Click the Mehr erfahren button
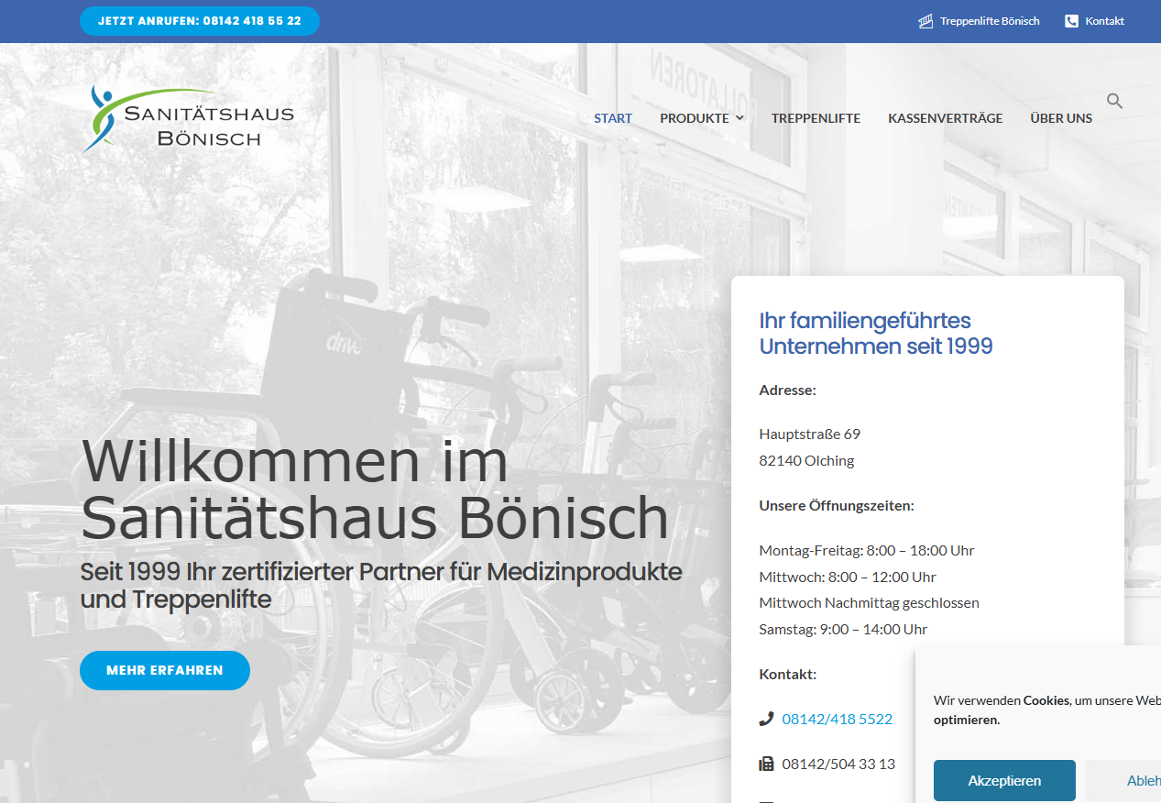This screenshot has width=1161, height=803. [165, 670]
